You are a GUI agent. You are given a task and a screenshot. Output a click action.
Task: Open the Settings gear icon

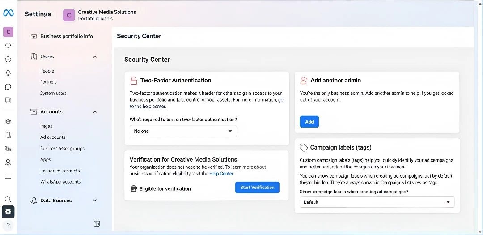(x=8, y=212)
